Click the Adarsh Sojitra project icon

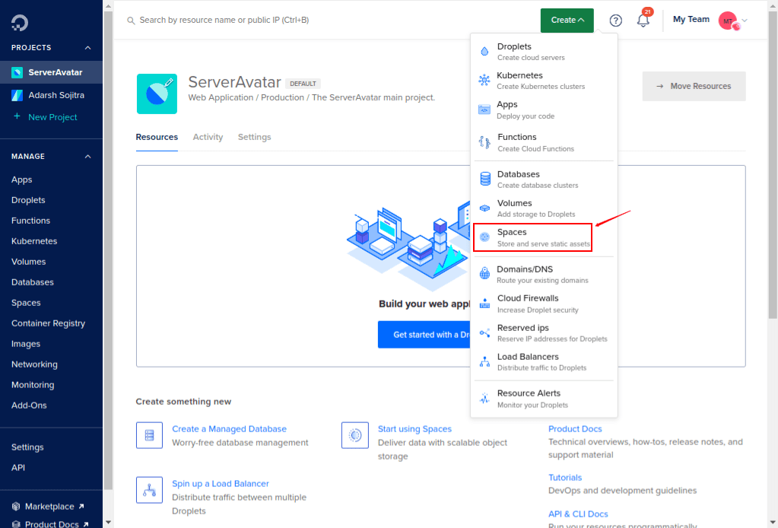[x=17, y=95]
